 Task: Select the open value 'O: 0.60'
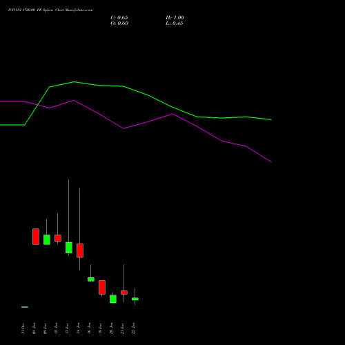[x=119, y=23]
